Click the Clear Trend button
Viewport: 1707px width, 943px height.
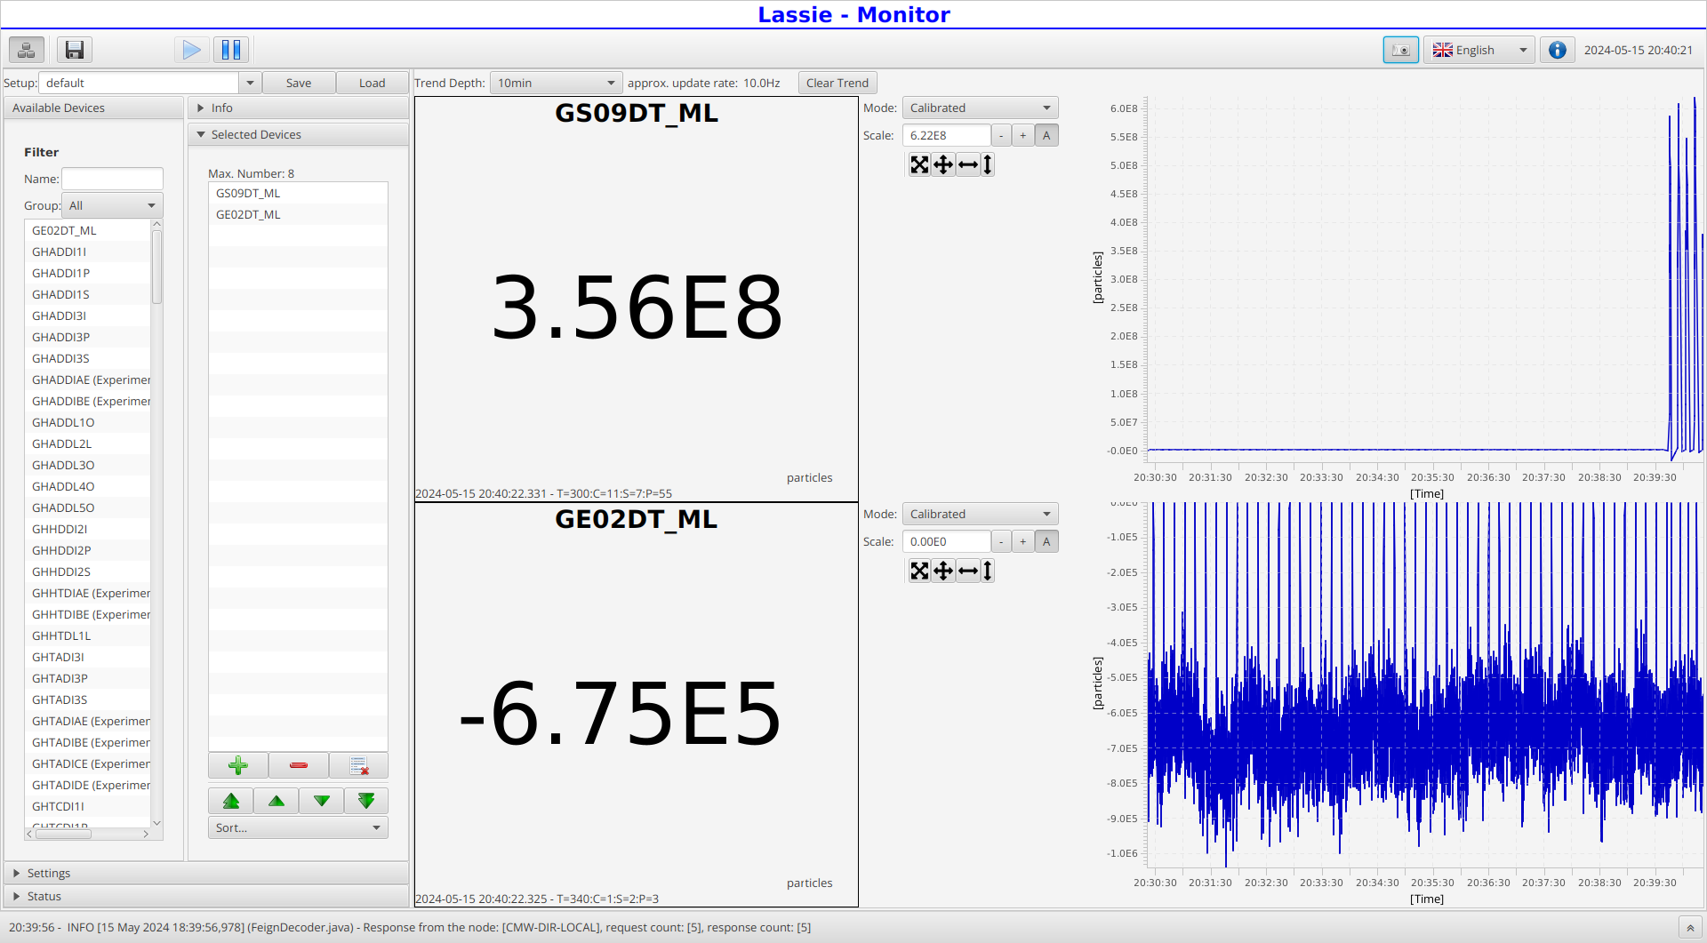click(x=837, y=83)
